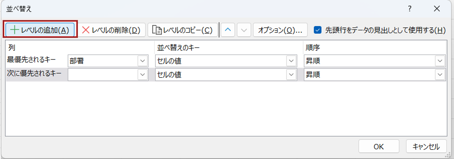The height and width of the screenshot is (159, 454).
Task: Select the 次に優先されるキー row label
Action: pos(35,74)
